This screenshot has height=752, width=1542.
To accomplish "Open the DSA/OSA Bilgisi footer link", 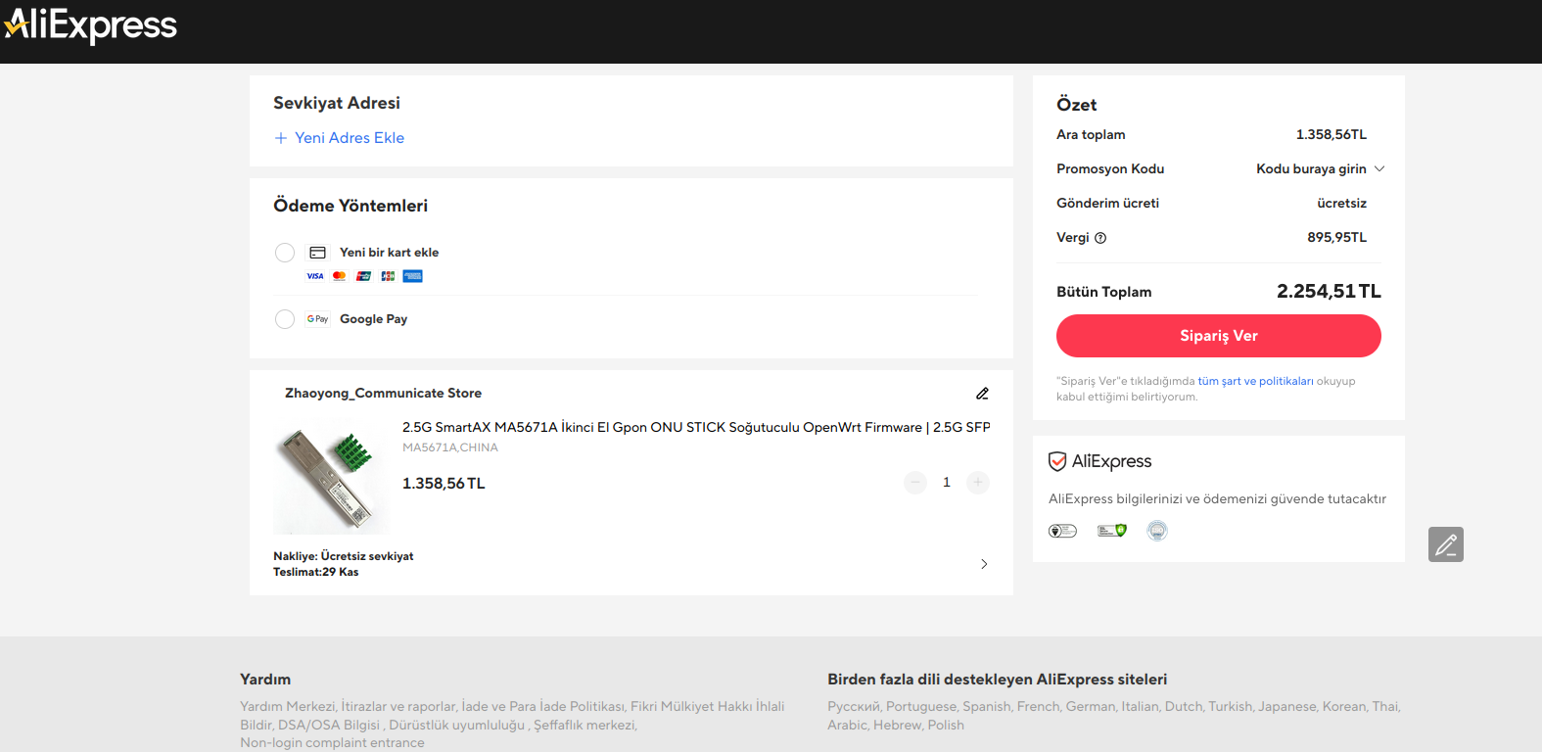I will click(x=329, y=725).
